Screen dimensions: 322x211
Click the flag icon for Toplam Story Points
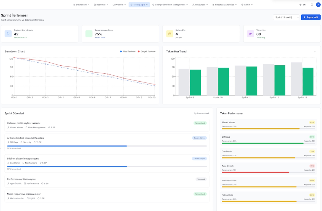[8, 34]
